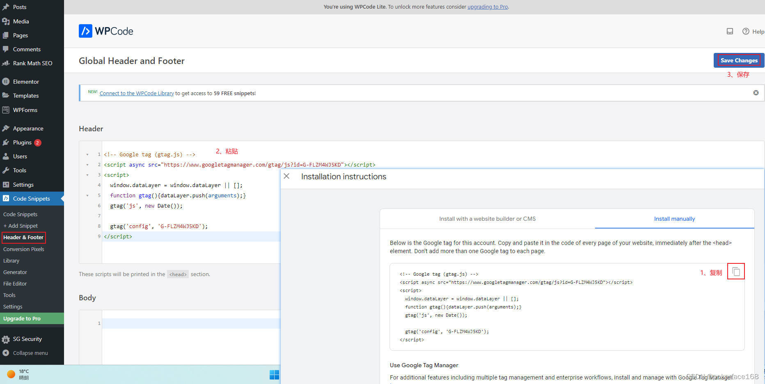765x384 pixels.
Task: Copy the Google tag code snippet
Action: click(x=736, y=272)
